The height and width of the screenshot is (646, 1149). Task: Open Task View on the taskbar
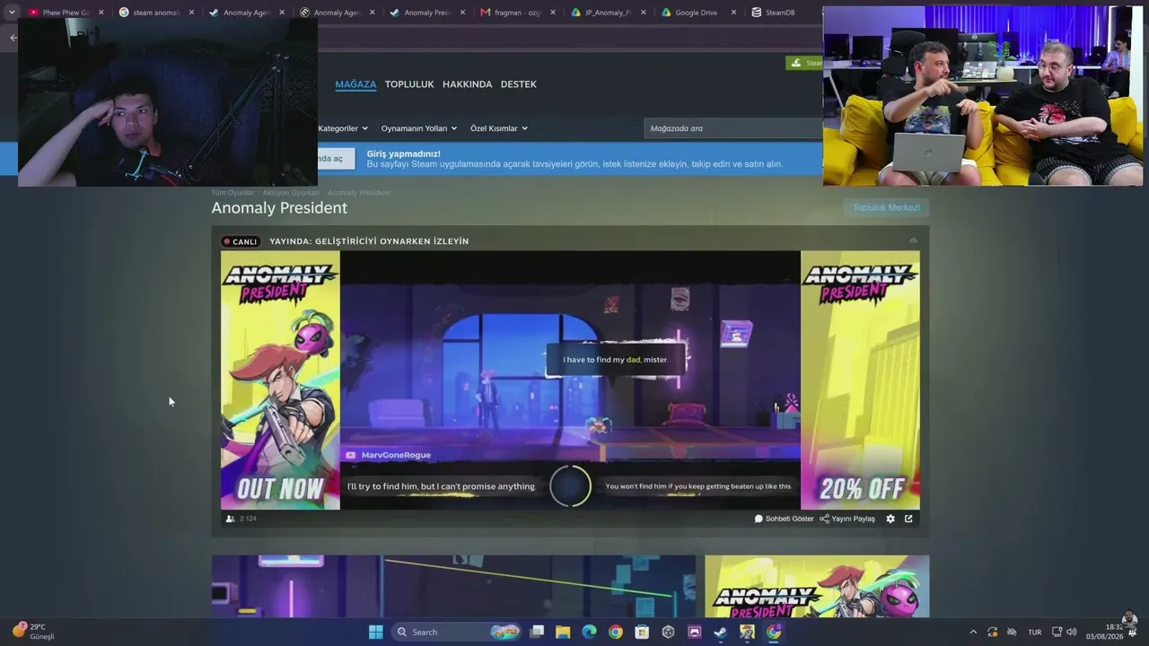[537, 632]
